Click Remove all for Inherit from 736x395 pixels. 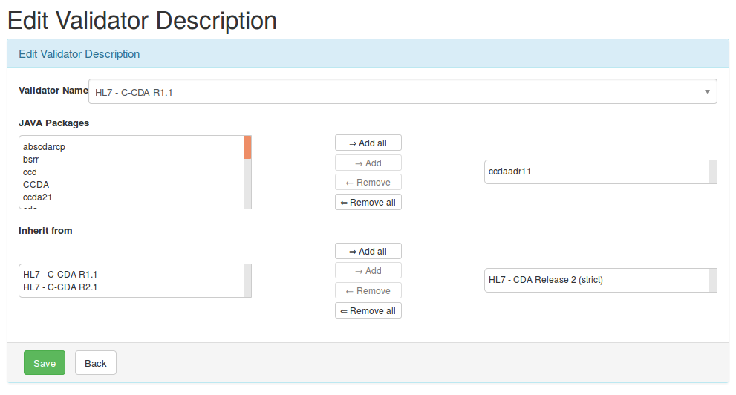pyautogui.click(x=368, y=311)
